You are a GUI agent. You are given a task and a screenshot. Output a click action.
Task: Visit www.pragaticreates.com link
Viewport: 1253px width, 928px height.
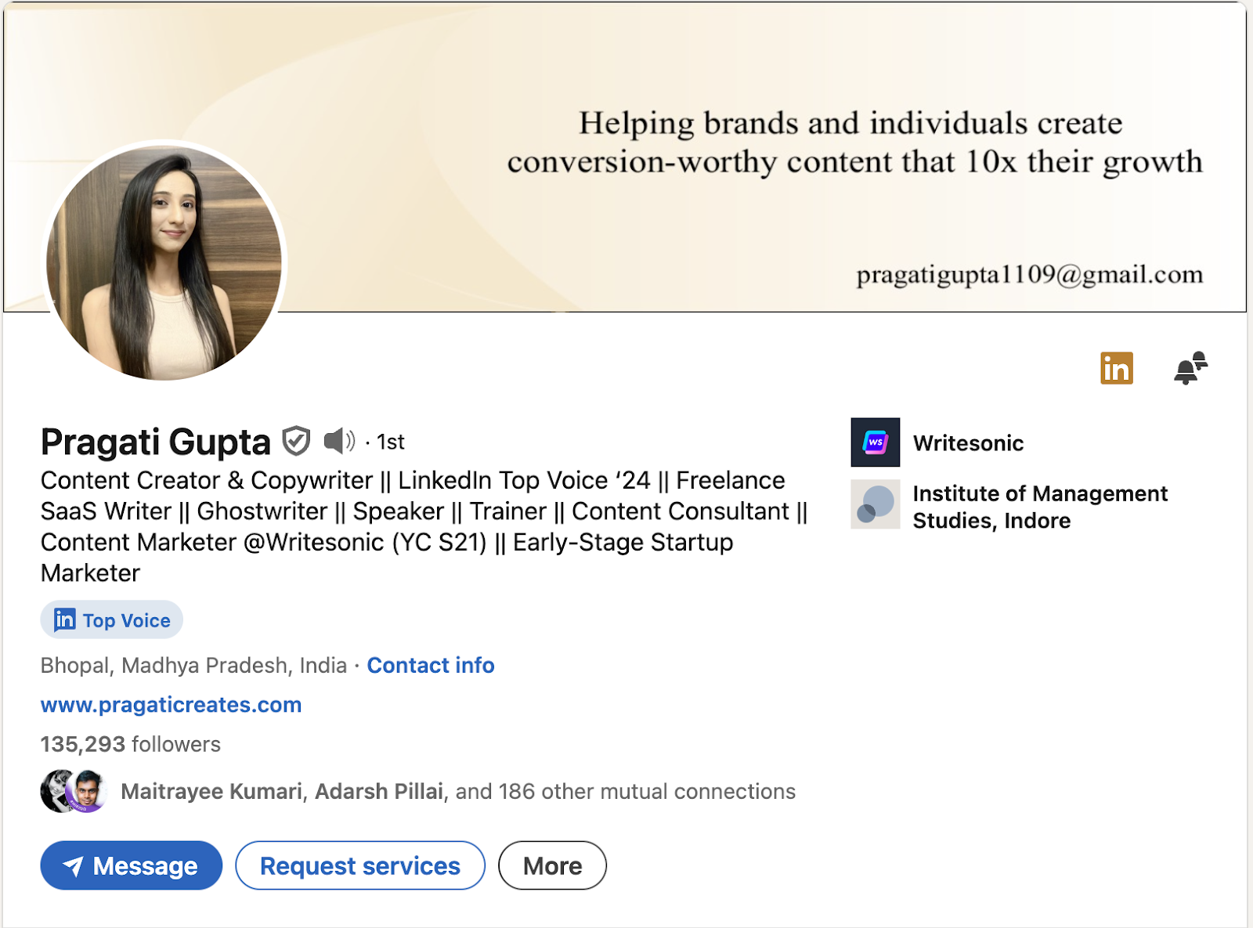coord(171,705)
